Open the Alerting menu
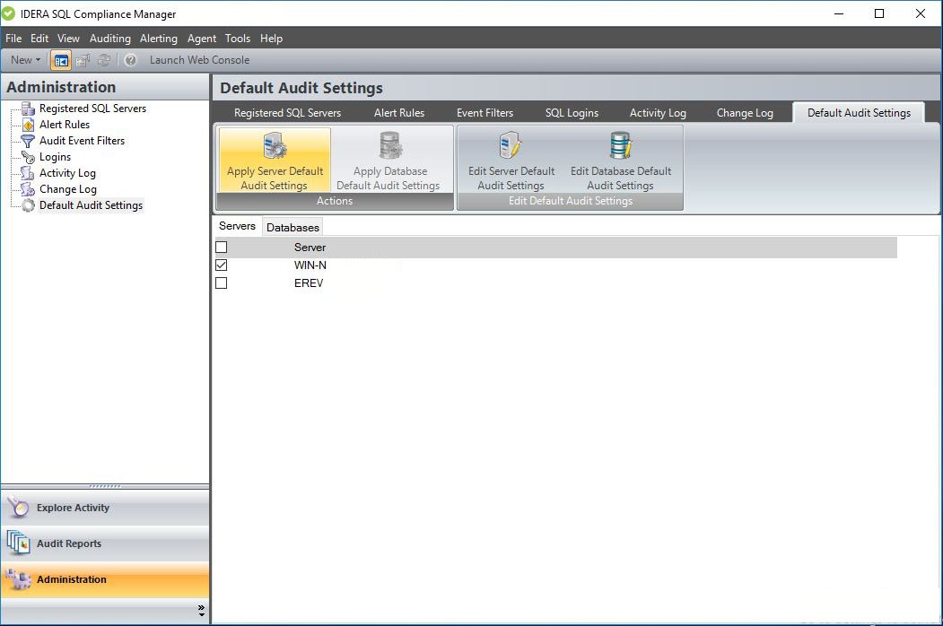Screen dimensions: 943x626 159,39
